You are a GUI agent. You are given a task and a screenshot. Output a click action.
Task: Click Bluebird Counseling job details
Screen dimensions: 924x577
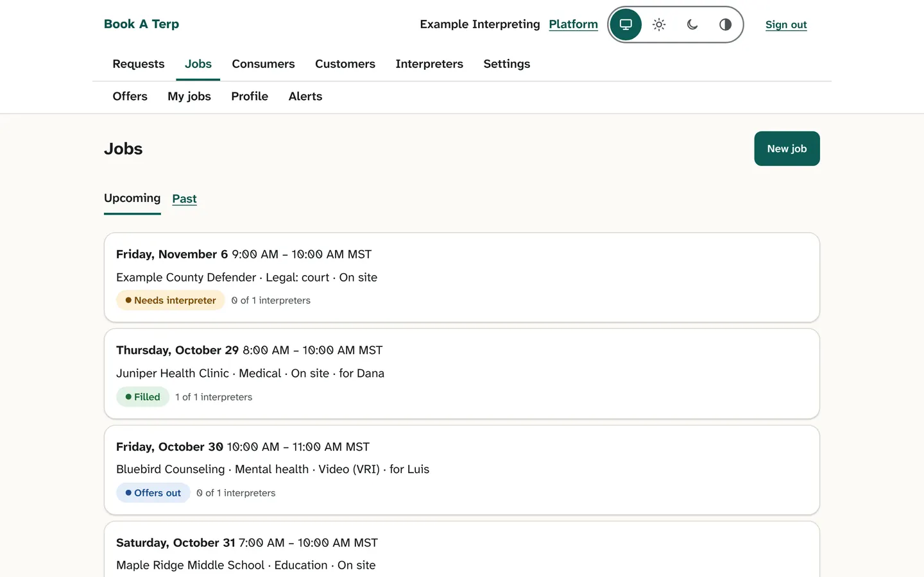pos(273,469)
